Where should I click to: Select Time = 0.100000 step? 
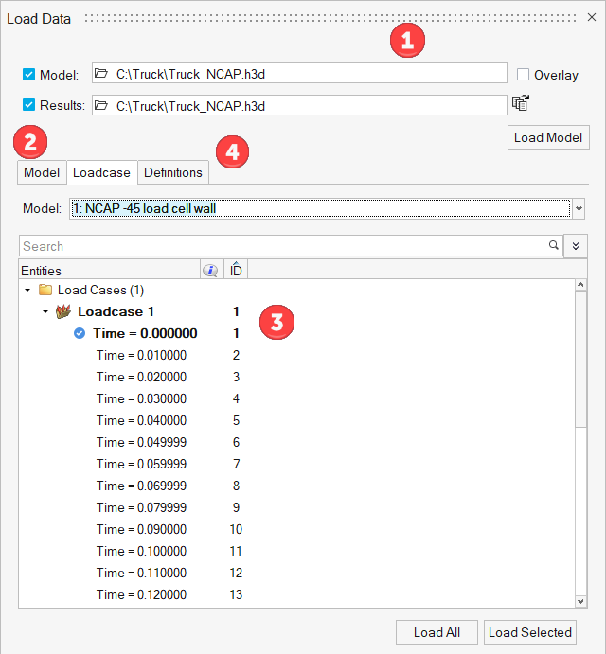click(x=141, y=551)
